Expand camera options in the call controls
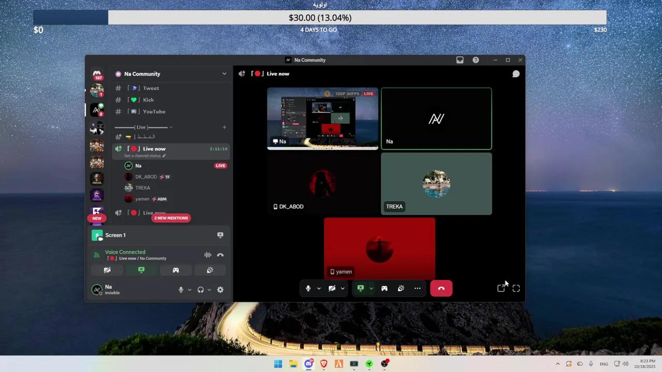Image resolution: width=662 pixels, height=372 pixels. pos(342,288)
